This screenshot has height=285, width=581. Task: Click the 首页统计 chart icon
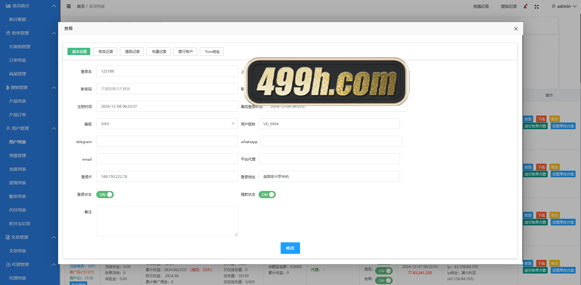tap(8, 6)
